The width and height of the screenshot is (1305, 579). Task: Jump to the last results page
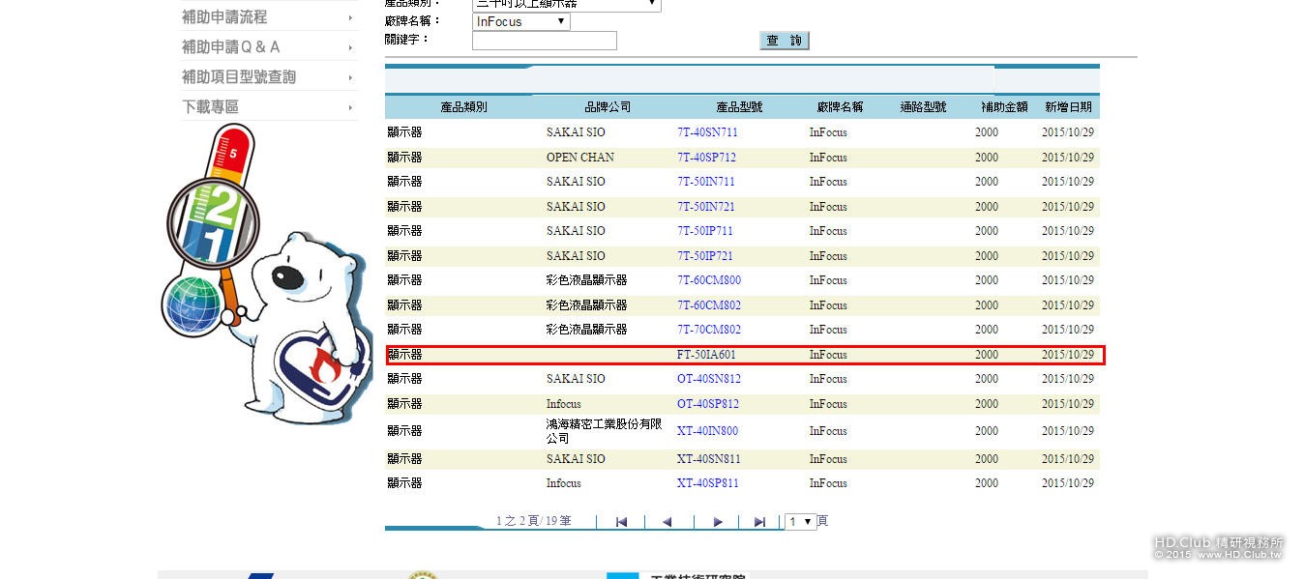pos(759,522)
